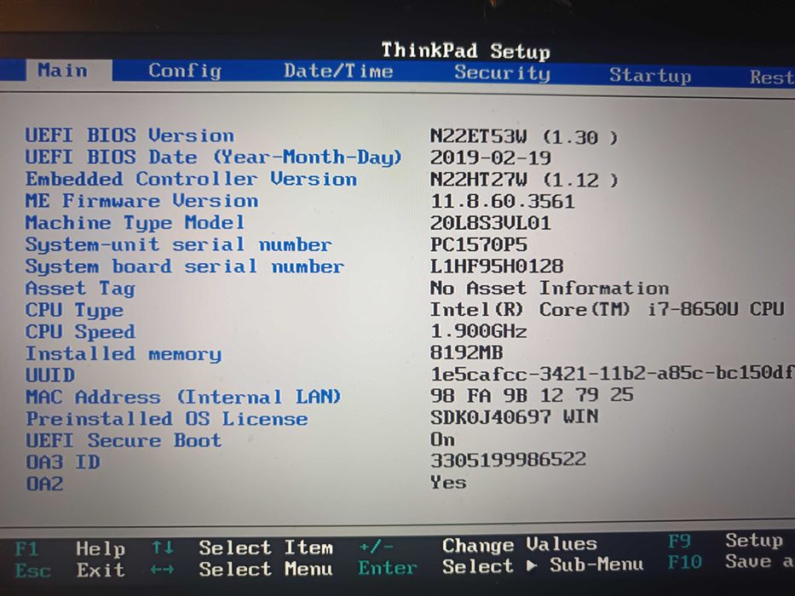Image resolution: width=795 pixels, height=596 pixels.
Task: Click CPU speed value 1.900GHz
Action: point(479,331)
